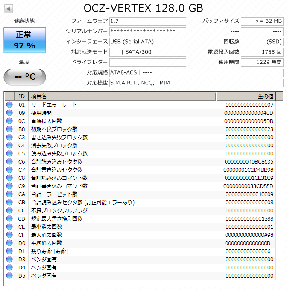Click the features field S.M.A.R.T., NCQ, TRIM
Screen dimensions: 287x290
196,83
